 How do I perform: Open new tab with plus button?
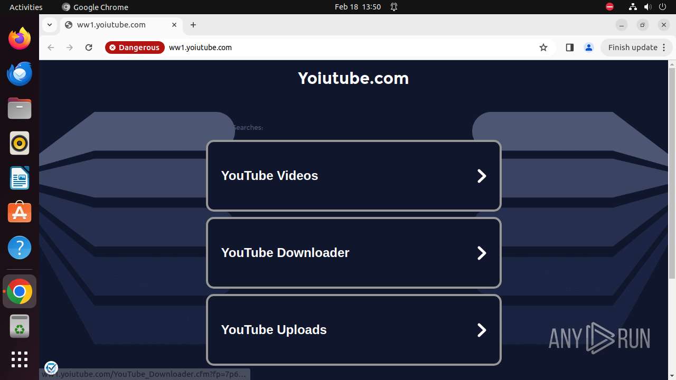click(193, 25)
